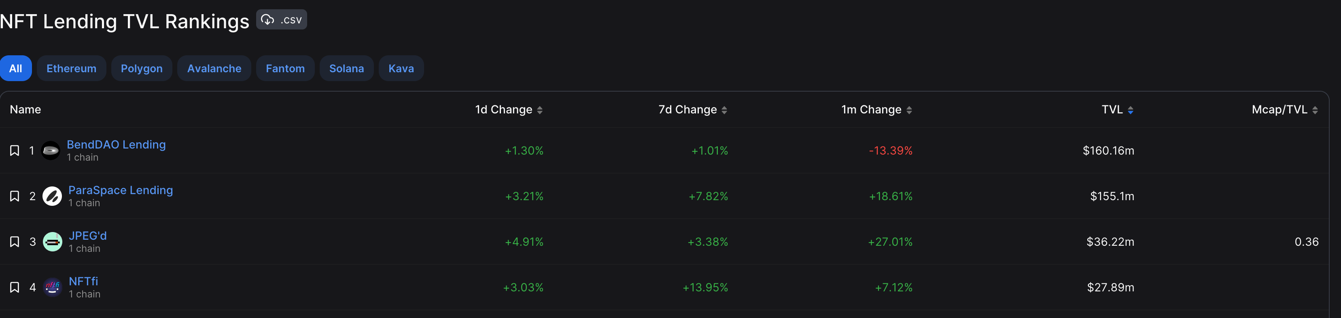
Task: Sort by TVL column arrows
Action: pyautogui.click(x=1130, y=110)
